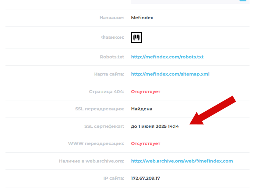
Task: Click the Страница 404 label
Action: coord(107,92)
